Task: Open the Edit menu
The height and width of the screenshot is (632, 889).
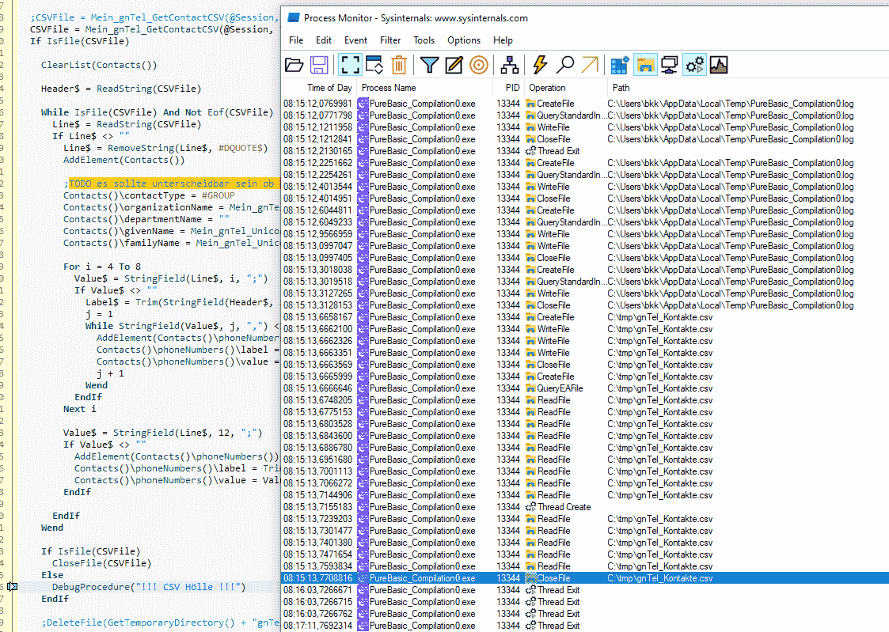Action: pos(324,40)
